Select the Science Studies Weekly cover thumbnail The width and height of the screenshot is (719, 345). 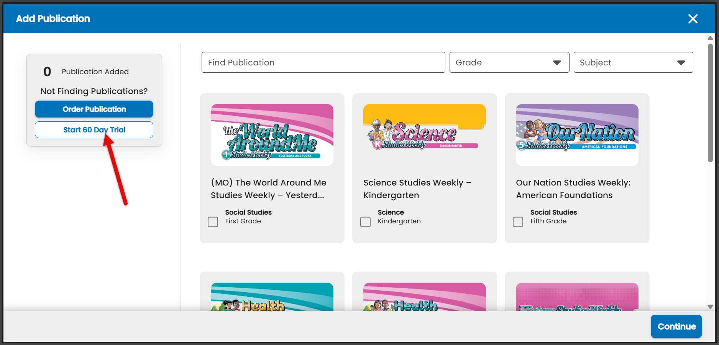tap(425, 135)
